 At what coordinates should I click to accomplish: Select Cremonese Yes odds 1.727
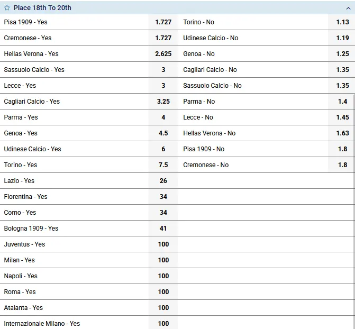tap(163, 38)
